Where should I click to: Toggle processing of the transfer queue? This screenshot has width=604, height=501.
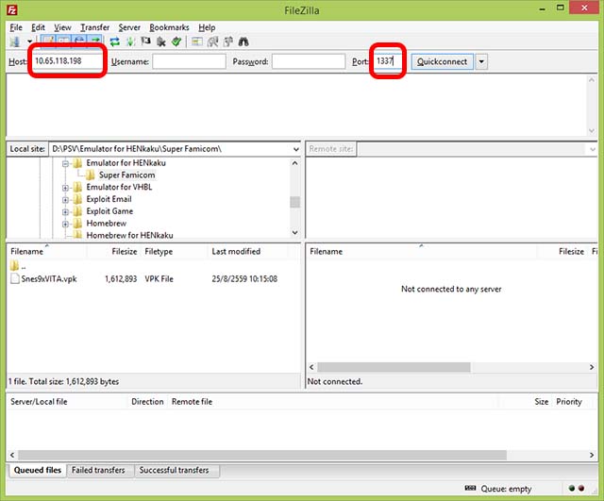(130, 42)
